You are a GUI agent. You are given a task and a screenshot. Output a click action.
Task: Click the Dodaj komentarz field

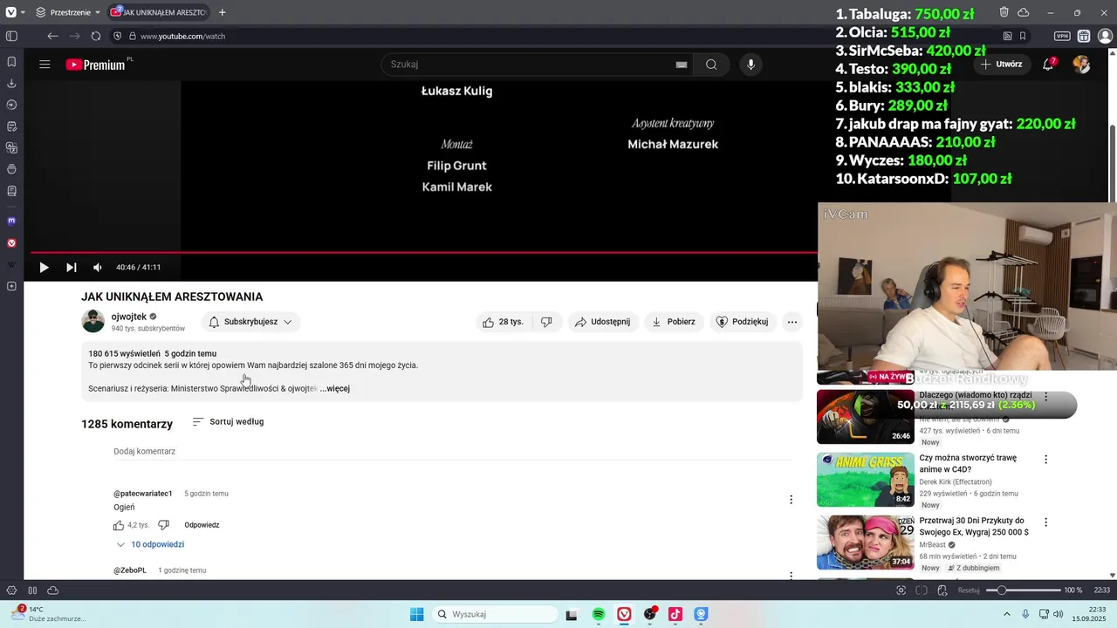pyautogui.click(x=451, y=452)
